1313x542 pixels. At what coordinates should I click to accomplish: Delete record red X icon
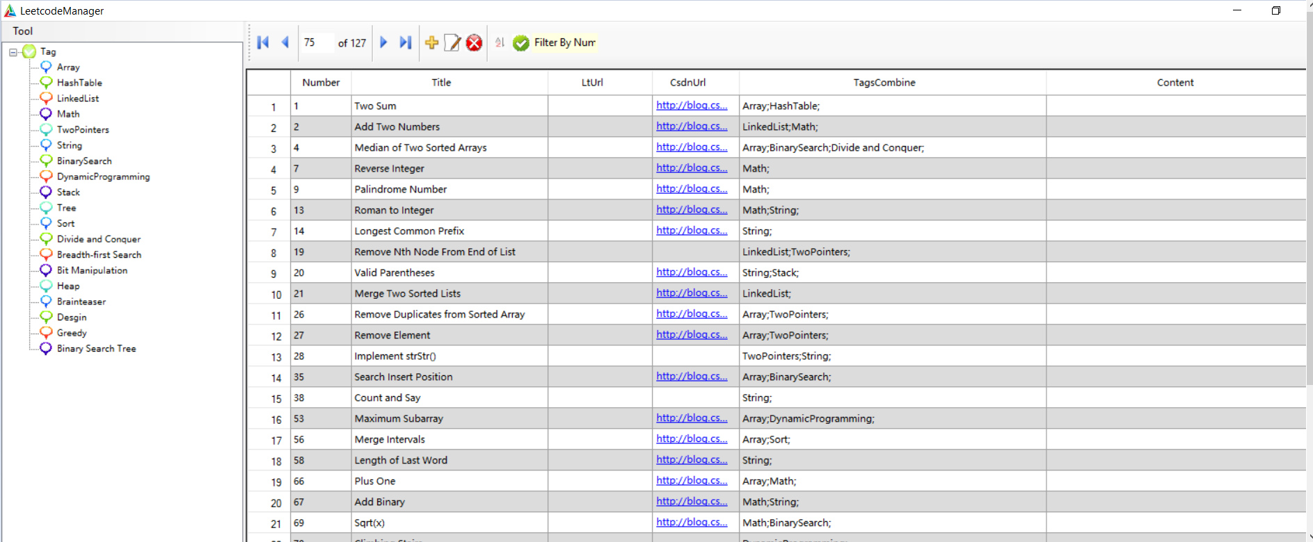tap(474, 42)
